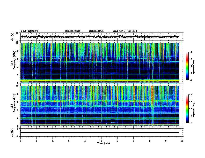Click the ch.1 waveform trace panel
This screenshot has height=158, width=205.
click(x=102, y=37)
